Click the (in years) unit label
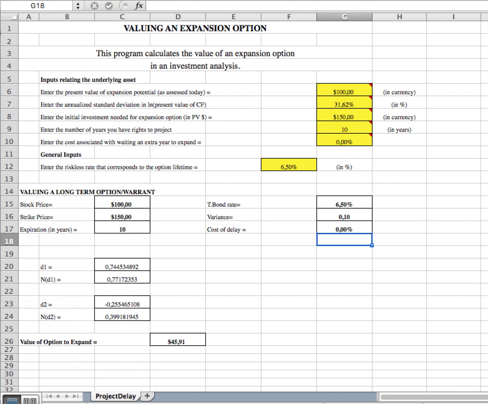 point(399,130)
